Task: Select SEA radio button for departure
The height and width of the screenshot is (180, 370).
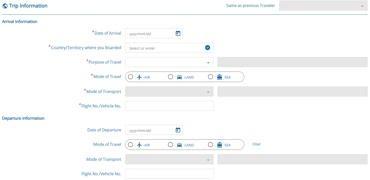Action: pyautogui.click(x=210, y=145)
